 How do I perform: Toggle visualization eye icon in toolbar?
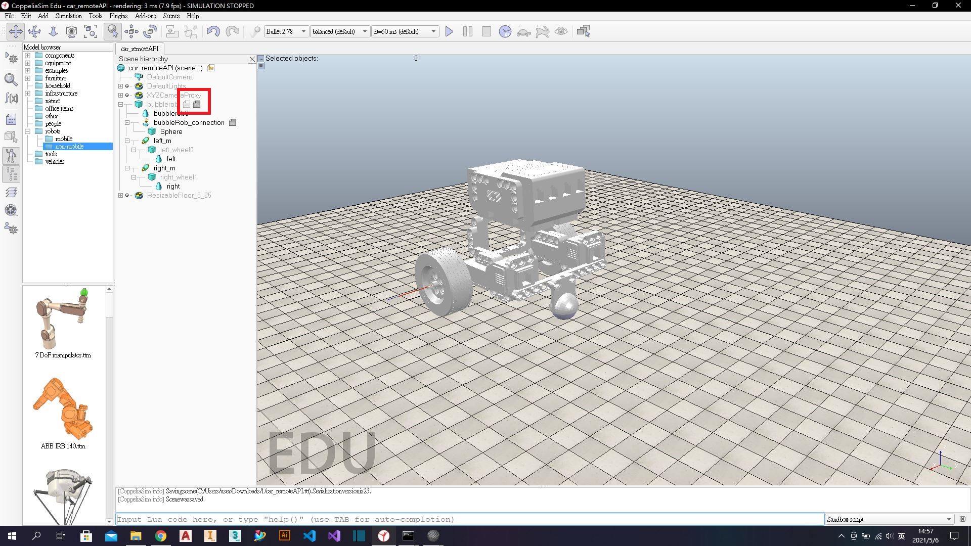(x=561, y=31)
